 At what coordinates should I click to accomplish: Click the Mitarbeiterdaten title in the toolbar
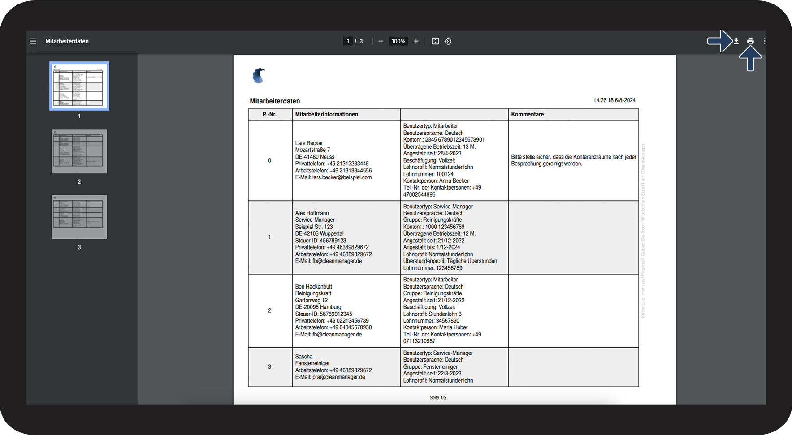point(67,41)
